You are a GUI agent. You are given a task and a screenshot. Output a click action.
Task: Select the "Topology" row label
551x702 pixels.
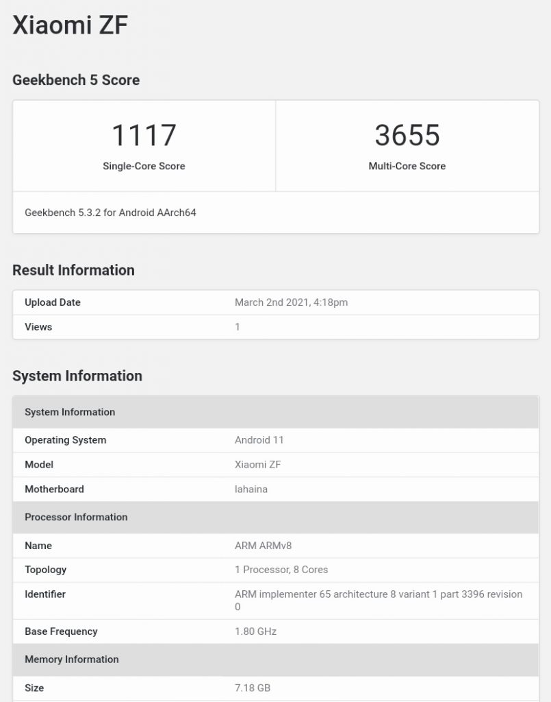[x=46, y=570]
